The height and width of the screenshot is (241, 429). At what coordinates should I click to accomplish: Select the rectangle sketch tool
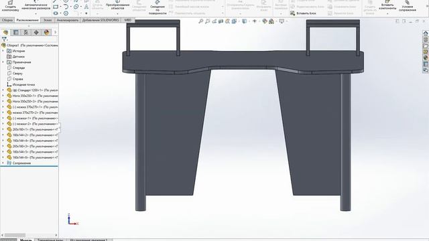pos(56,7)
